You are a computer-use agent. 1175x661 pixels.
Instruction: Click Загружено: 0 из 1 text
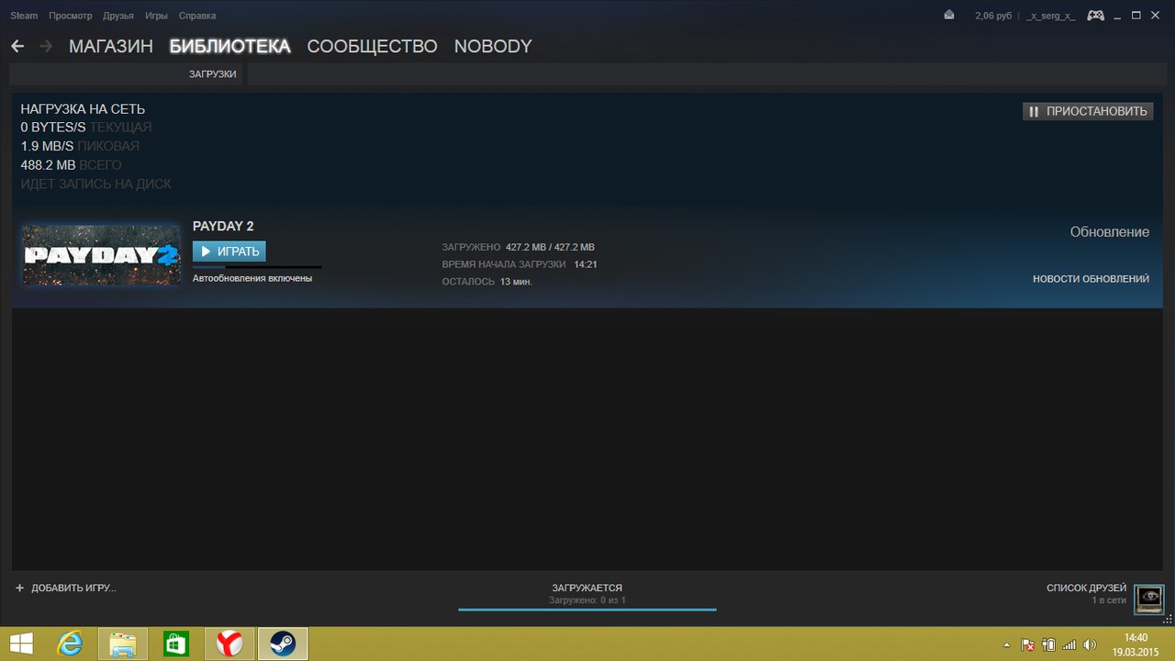point(587,599)
